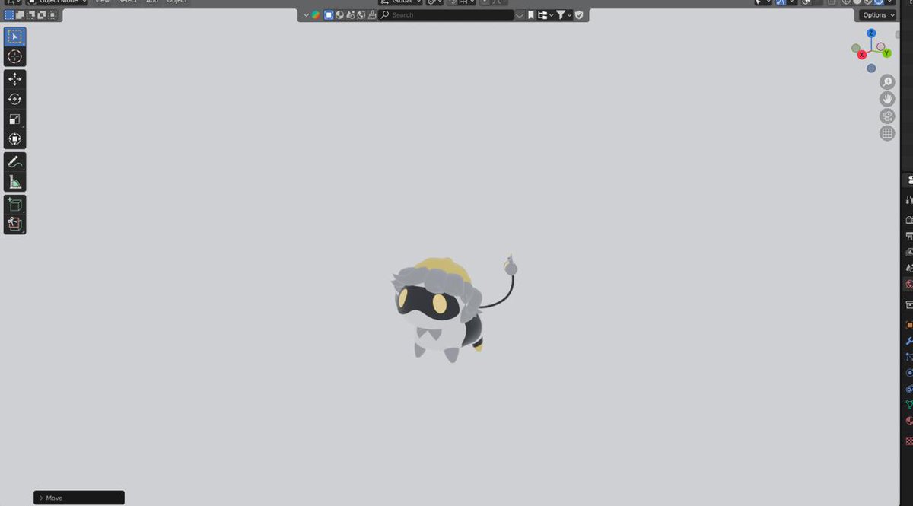The height and width of the screenshot is (506, 913).
Task: Set selection mode to Invert
Action: pyautogui.click(x=41, y=14)
